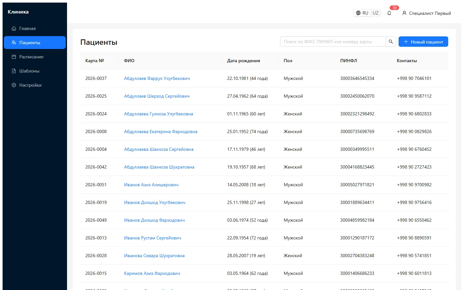Open patient Абдуллаева Екатерина Фарходовна
The image size is (464, 290).
click(160, 131)
